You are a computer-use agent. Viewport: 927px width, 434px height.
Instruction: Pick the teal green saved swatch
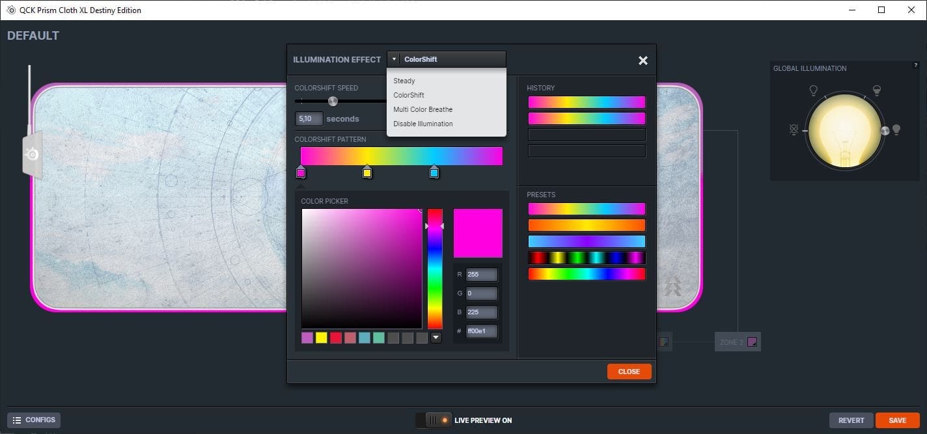(x=379, y=338)
